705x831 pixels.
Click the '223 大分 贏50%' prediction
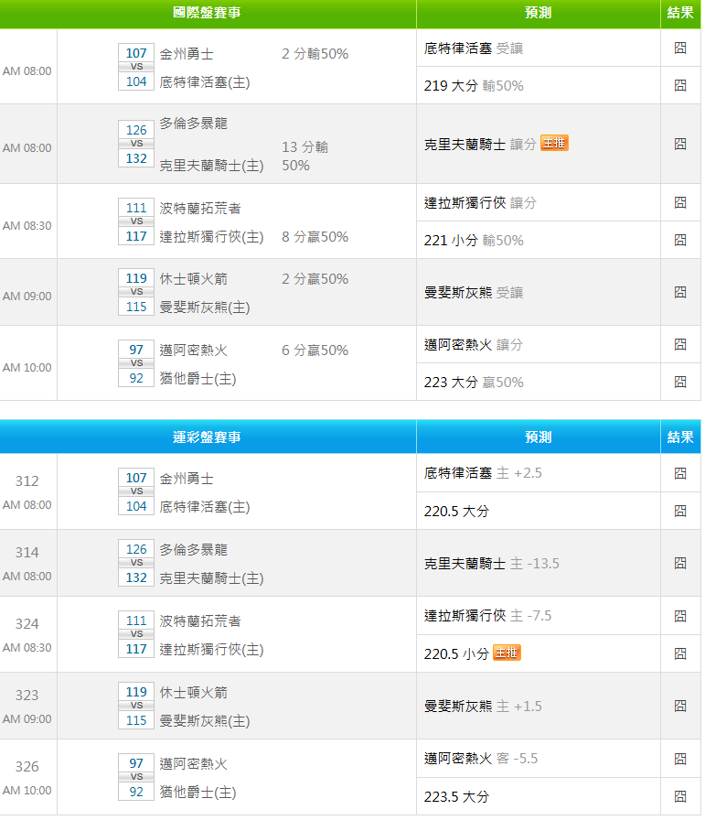click(x=474, y=383)
